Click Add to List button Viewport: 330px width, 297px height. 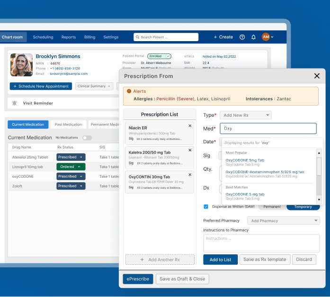(220, 260)
